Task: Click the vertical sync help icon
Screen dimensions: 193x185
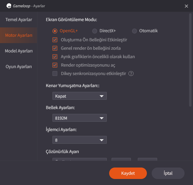Action: click(x=131, y=74)
